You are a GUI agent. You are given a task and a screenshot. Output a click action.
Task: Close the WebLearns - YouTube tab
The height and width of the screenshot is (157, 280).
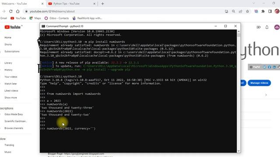(x=42, y=4)
